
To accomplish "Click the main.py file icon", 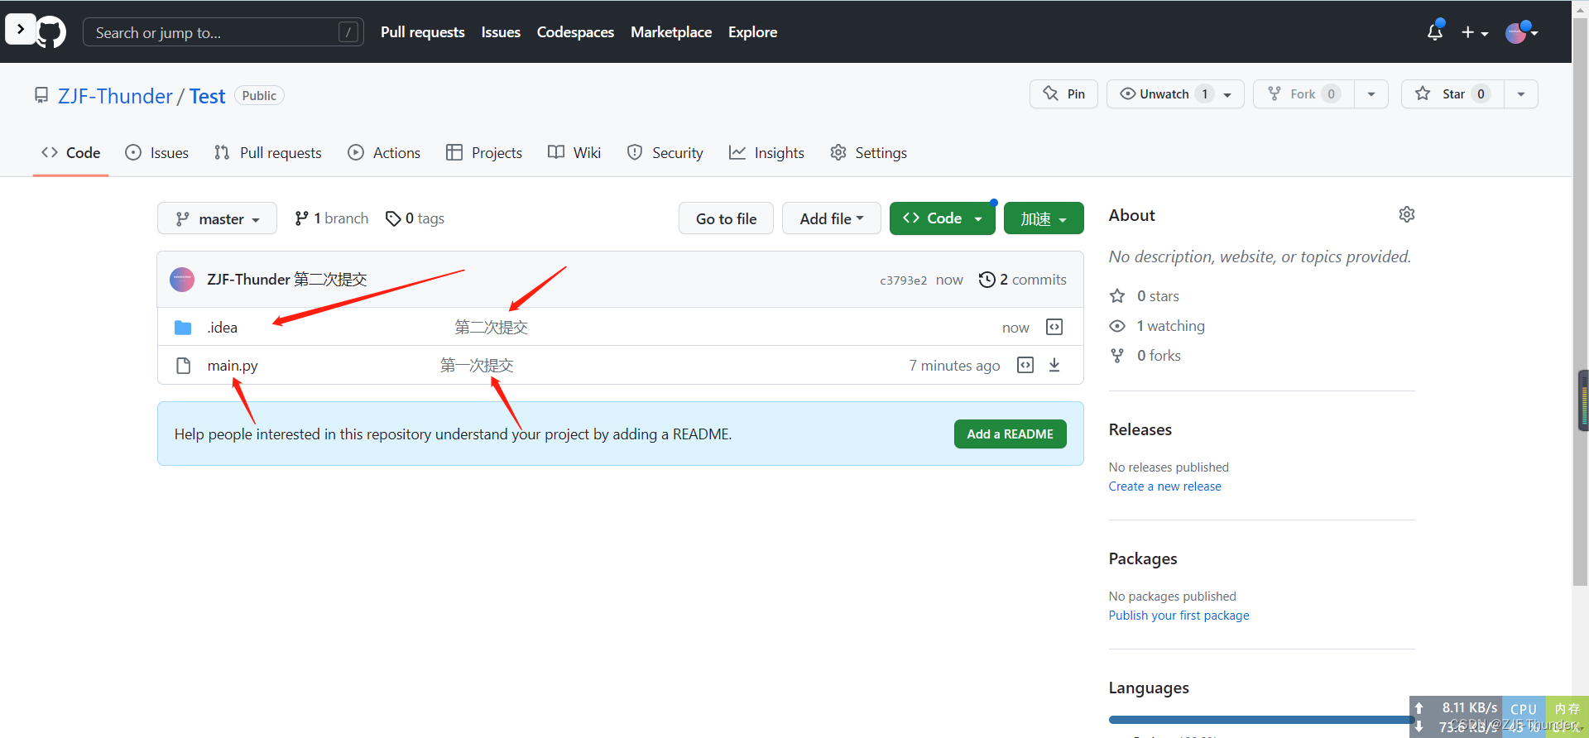I will 184,366.
